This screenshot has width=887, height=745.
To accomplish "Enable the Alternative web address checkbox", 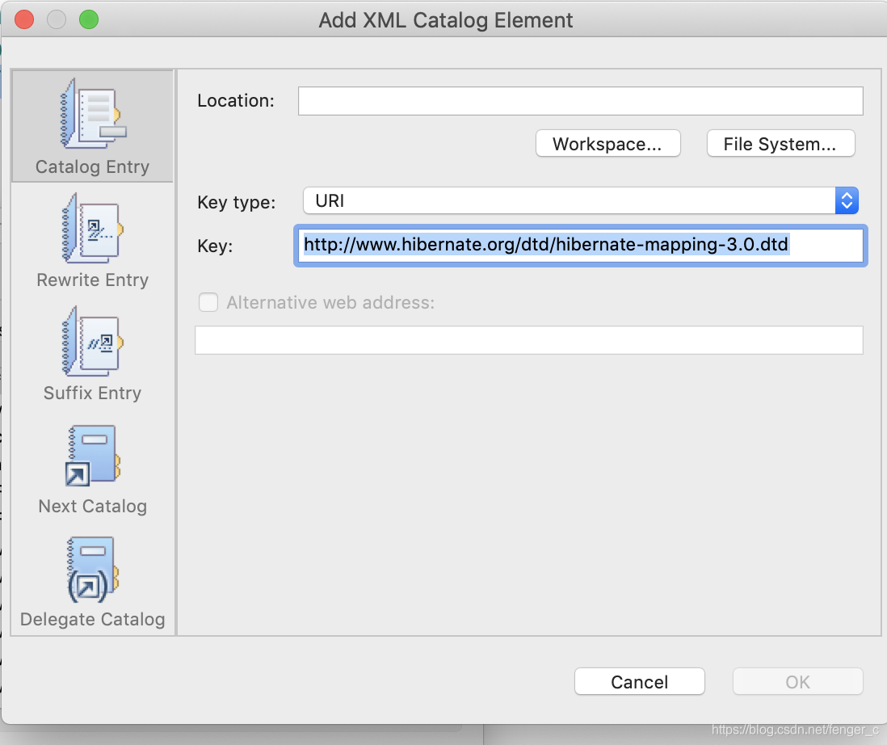I will pyautogui.click(x=208, y=302).
